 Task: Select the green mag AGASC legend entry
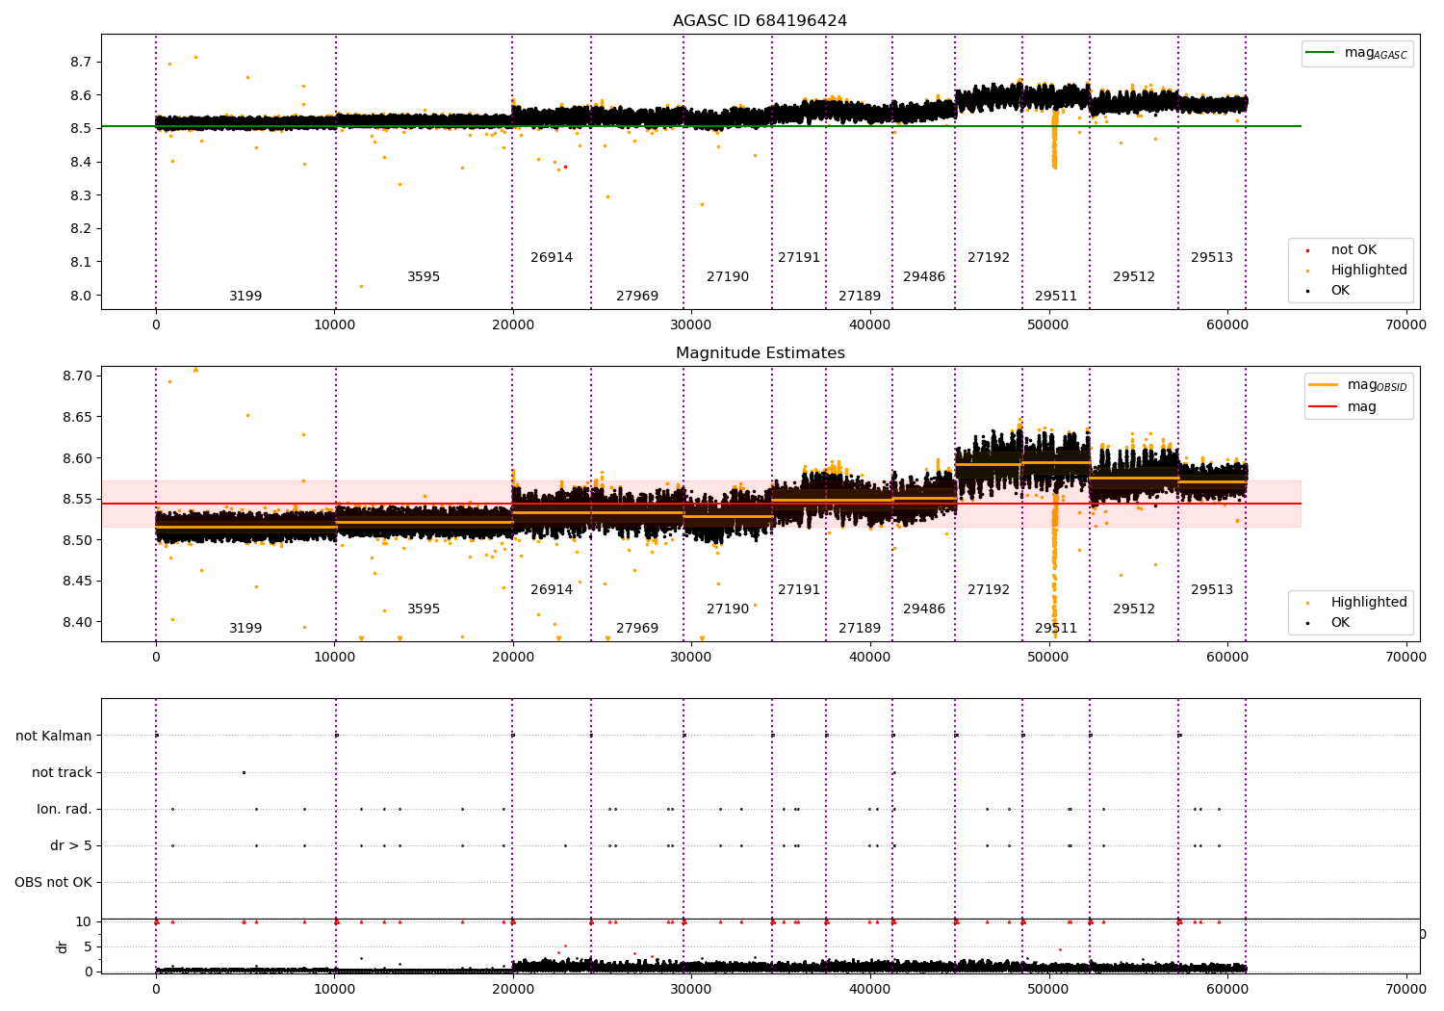(1356, 53)
